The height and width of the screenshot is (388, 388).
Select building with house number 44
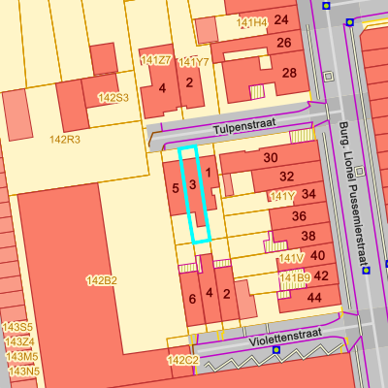(308, 298)
